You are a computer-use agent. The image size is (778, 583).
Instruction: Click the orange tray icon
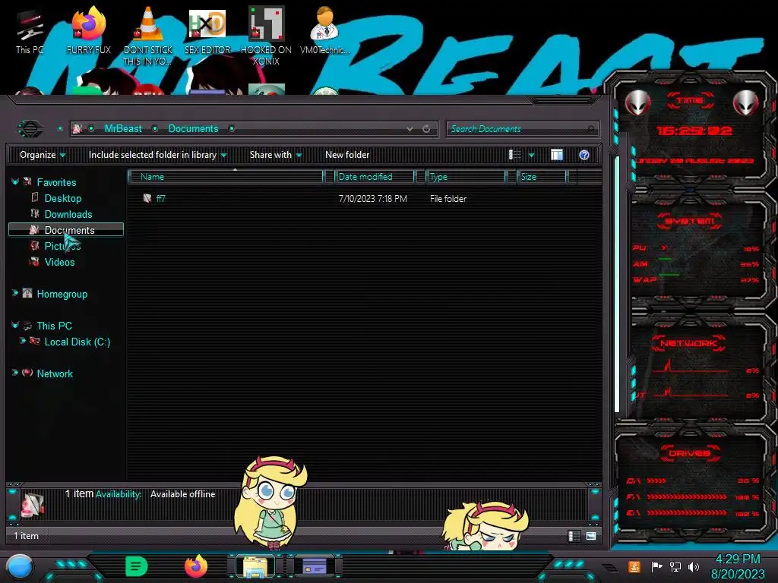pos(634,566)
